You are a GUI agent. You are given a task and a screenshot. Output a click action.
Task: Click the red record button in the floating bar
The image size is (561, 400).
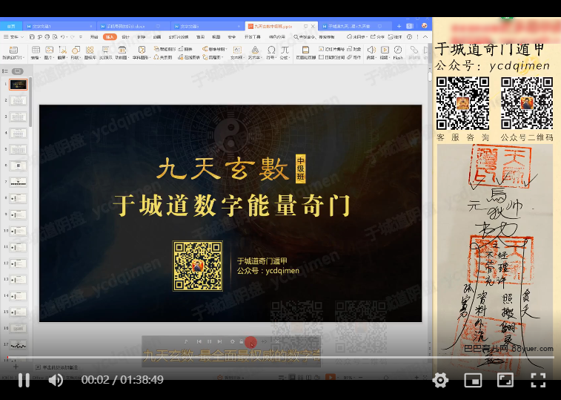[250, 342]
